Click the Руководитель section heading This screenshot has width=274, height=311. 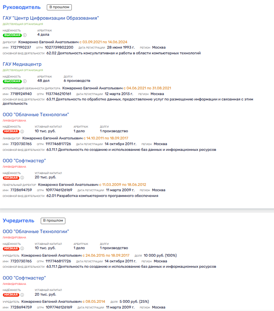click(x=21, y=7)
